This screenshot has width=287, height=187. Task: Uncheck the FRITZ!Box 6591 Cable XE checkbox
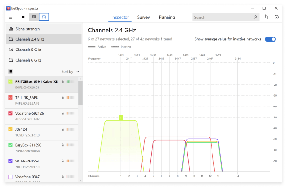click(11, 81)
